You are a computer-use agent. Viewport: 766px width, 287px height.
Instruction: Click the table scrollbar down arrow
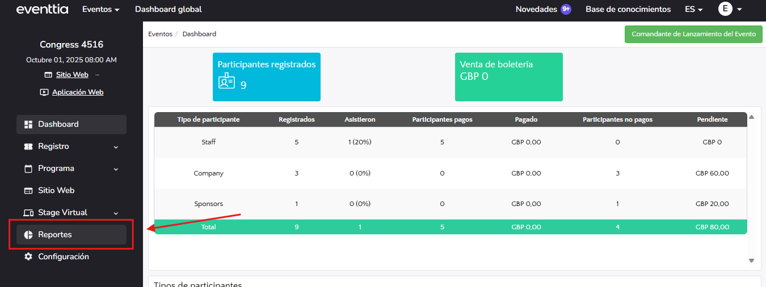[751, 260]
